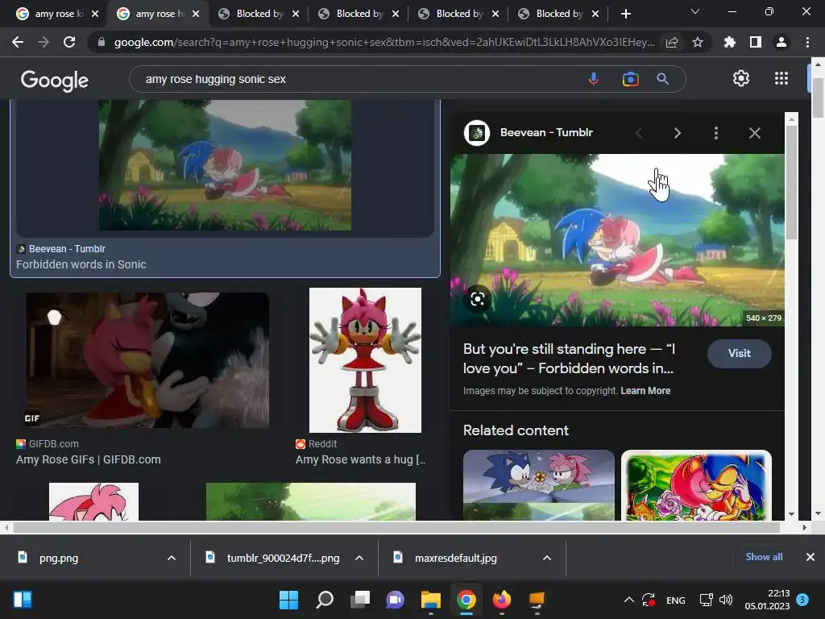Close the image preview panel
Viewport: 825px width, 619px height.
(754, 133)
